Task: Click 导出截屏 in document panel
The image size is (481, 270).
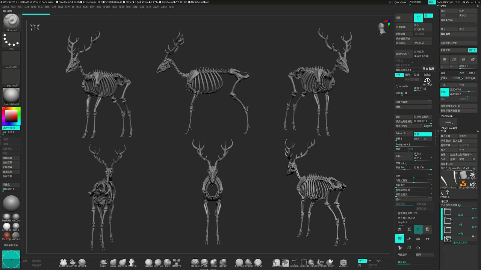Action: coord(458,34)
